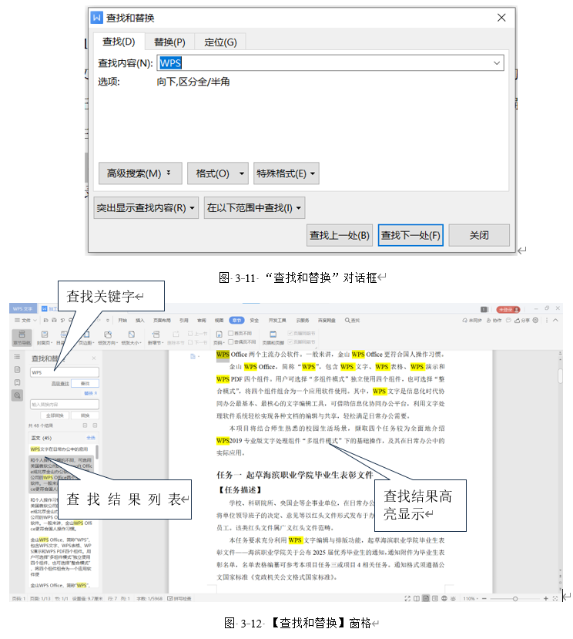
Task: Click the 全部替换 button in side pane
Action: (x=55, y=415)
